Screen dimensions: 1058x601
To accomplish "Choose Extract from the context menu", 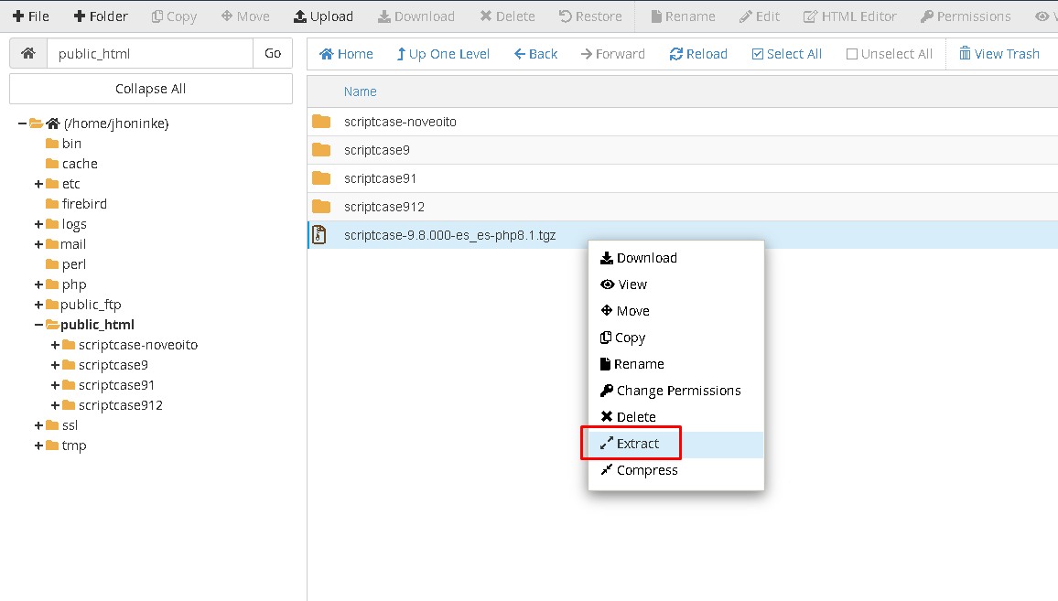I will point(676,444).
